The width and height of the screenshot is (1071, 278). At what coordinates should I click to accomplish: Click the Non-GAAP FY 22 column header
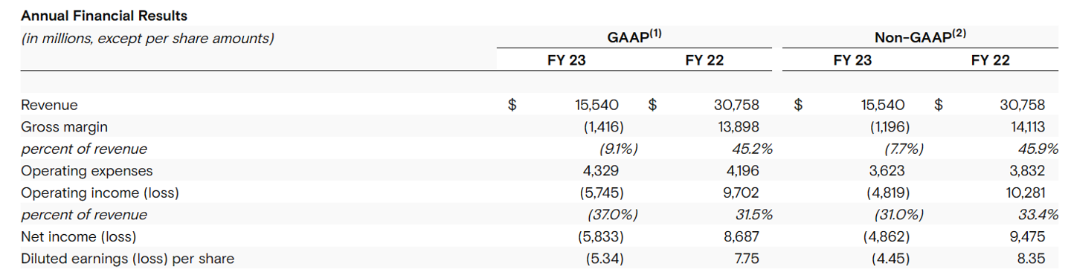(990, 61)
